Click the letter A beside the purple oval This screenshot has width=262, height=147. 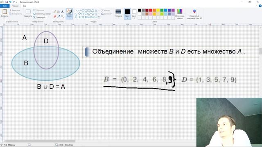click(x=25, y=38)
